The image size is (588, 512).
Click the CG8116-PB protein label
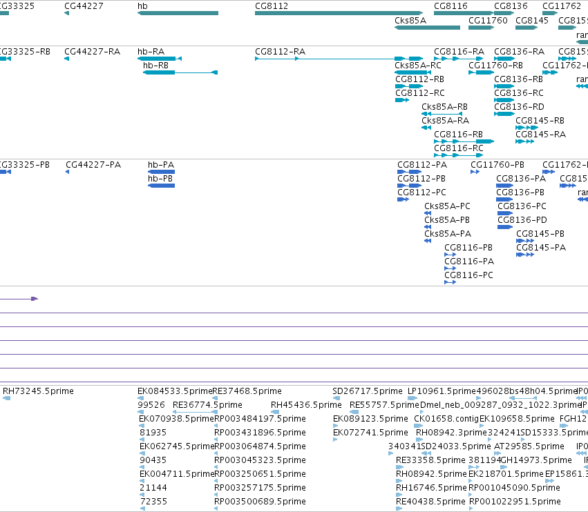[x=468, y=248]
